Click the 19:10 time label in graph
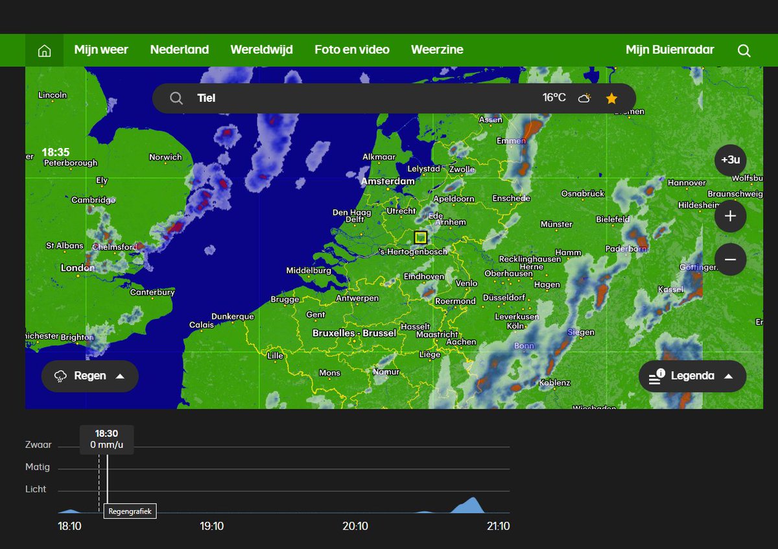This screenshot has width=778, height=549. [x=212, y=526]
